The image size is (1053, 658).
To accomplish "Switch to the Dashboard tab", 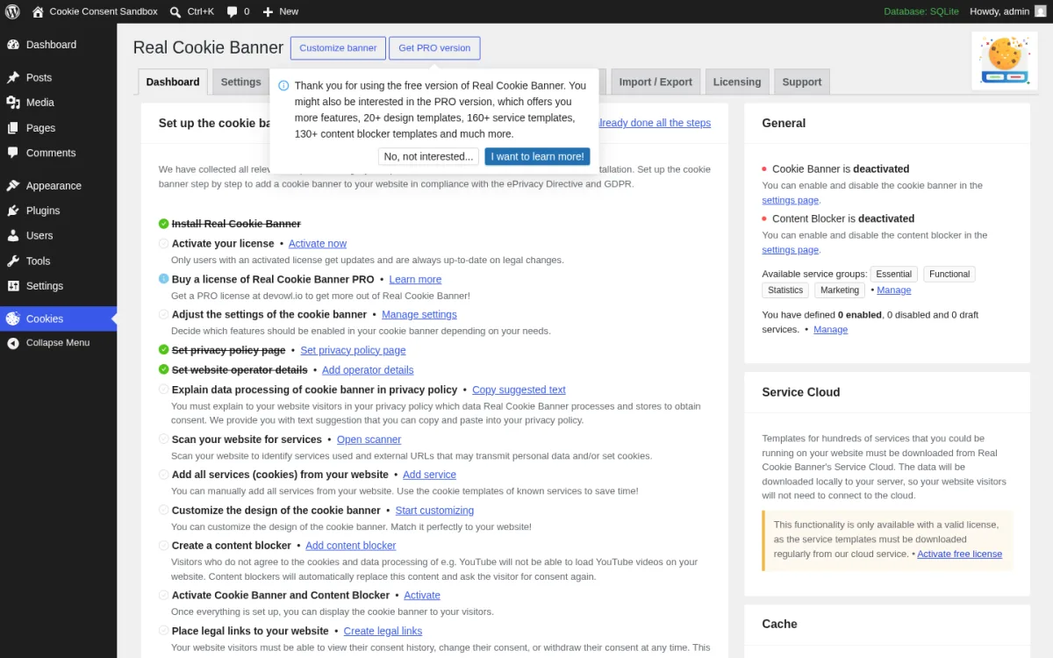I will [x=173, y=82].
